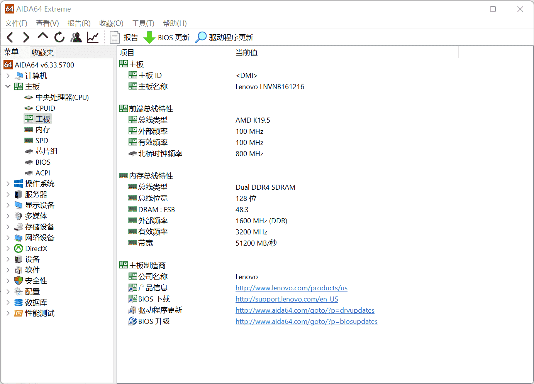Switch to the 菜单 tab

[x=11, y=52]
